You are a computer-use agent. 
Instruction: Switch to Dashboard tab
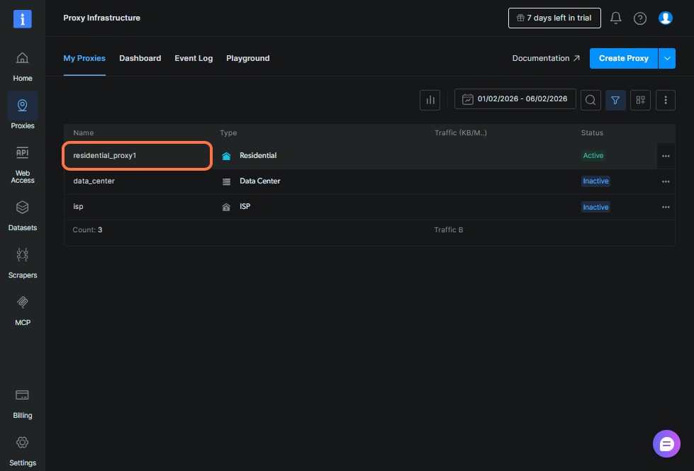(140, 58)
